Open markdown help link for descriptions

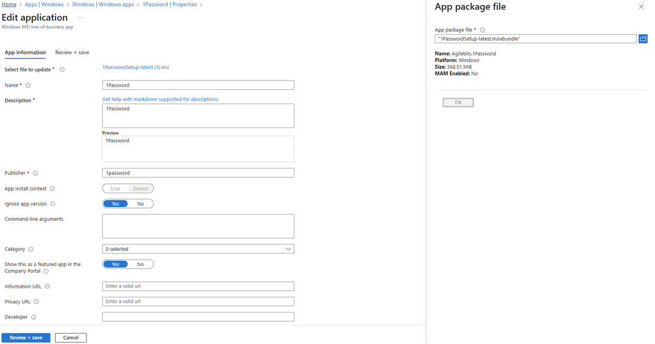[x=161, y=100]
